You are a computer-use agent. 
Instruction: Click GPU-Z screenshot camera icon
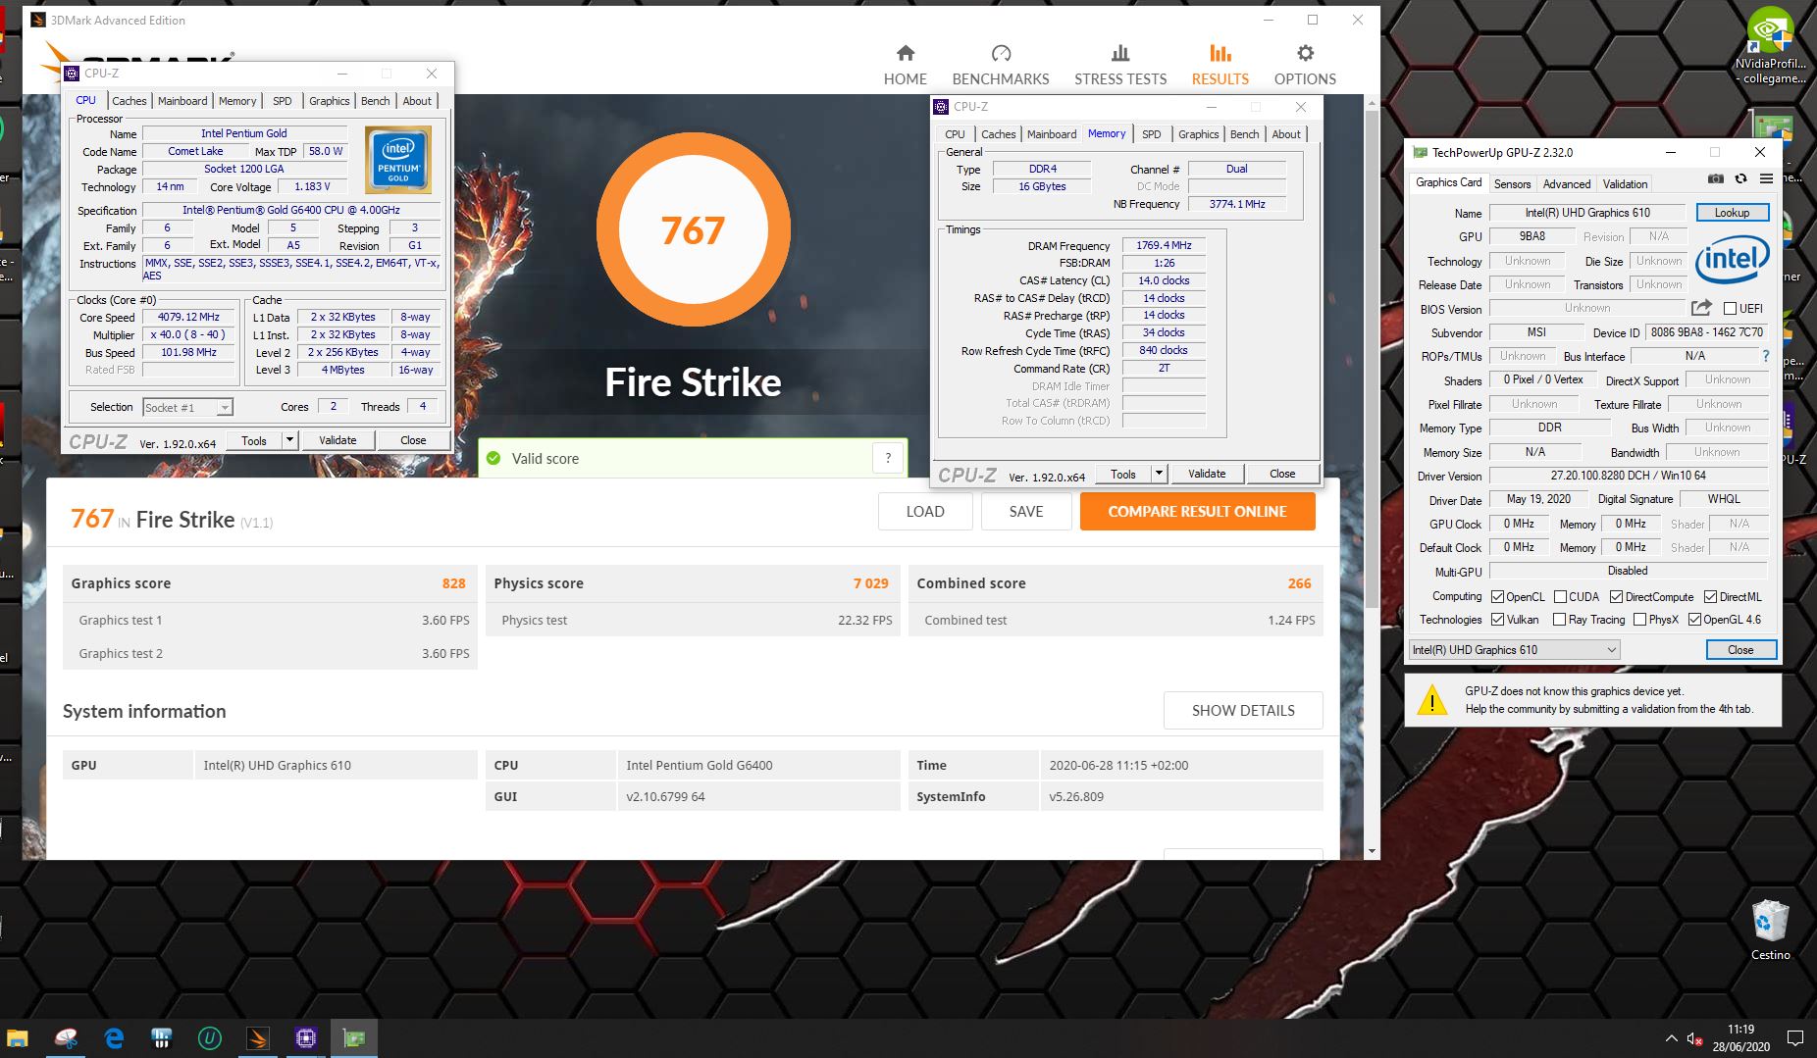point(1715,178)
